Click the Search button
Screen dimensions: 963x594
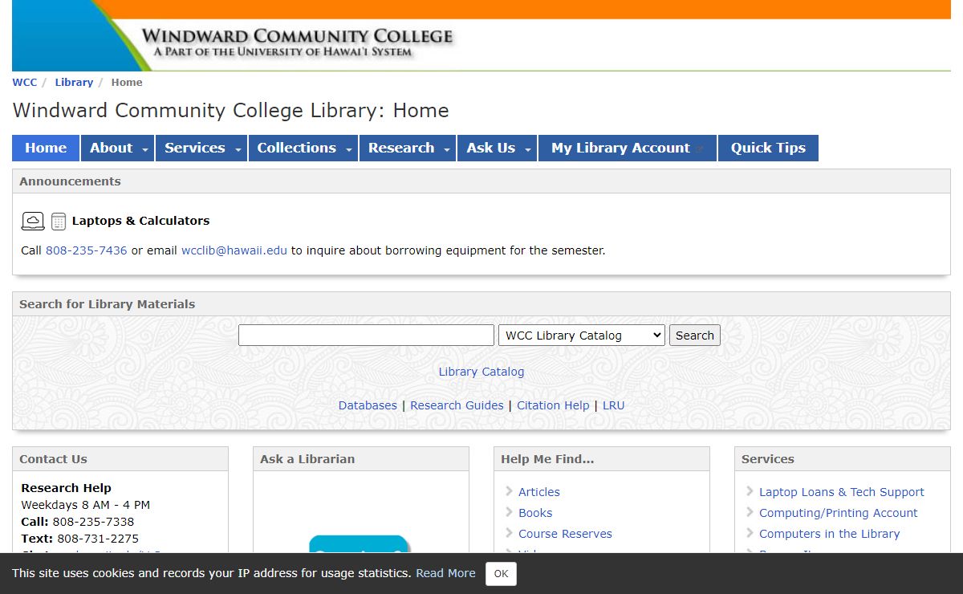click(695, 336)
